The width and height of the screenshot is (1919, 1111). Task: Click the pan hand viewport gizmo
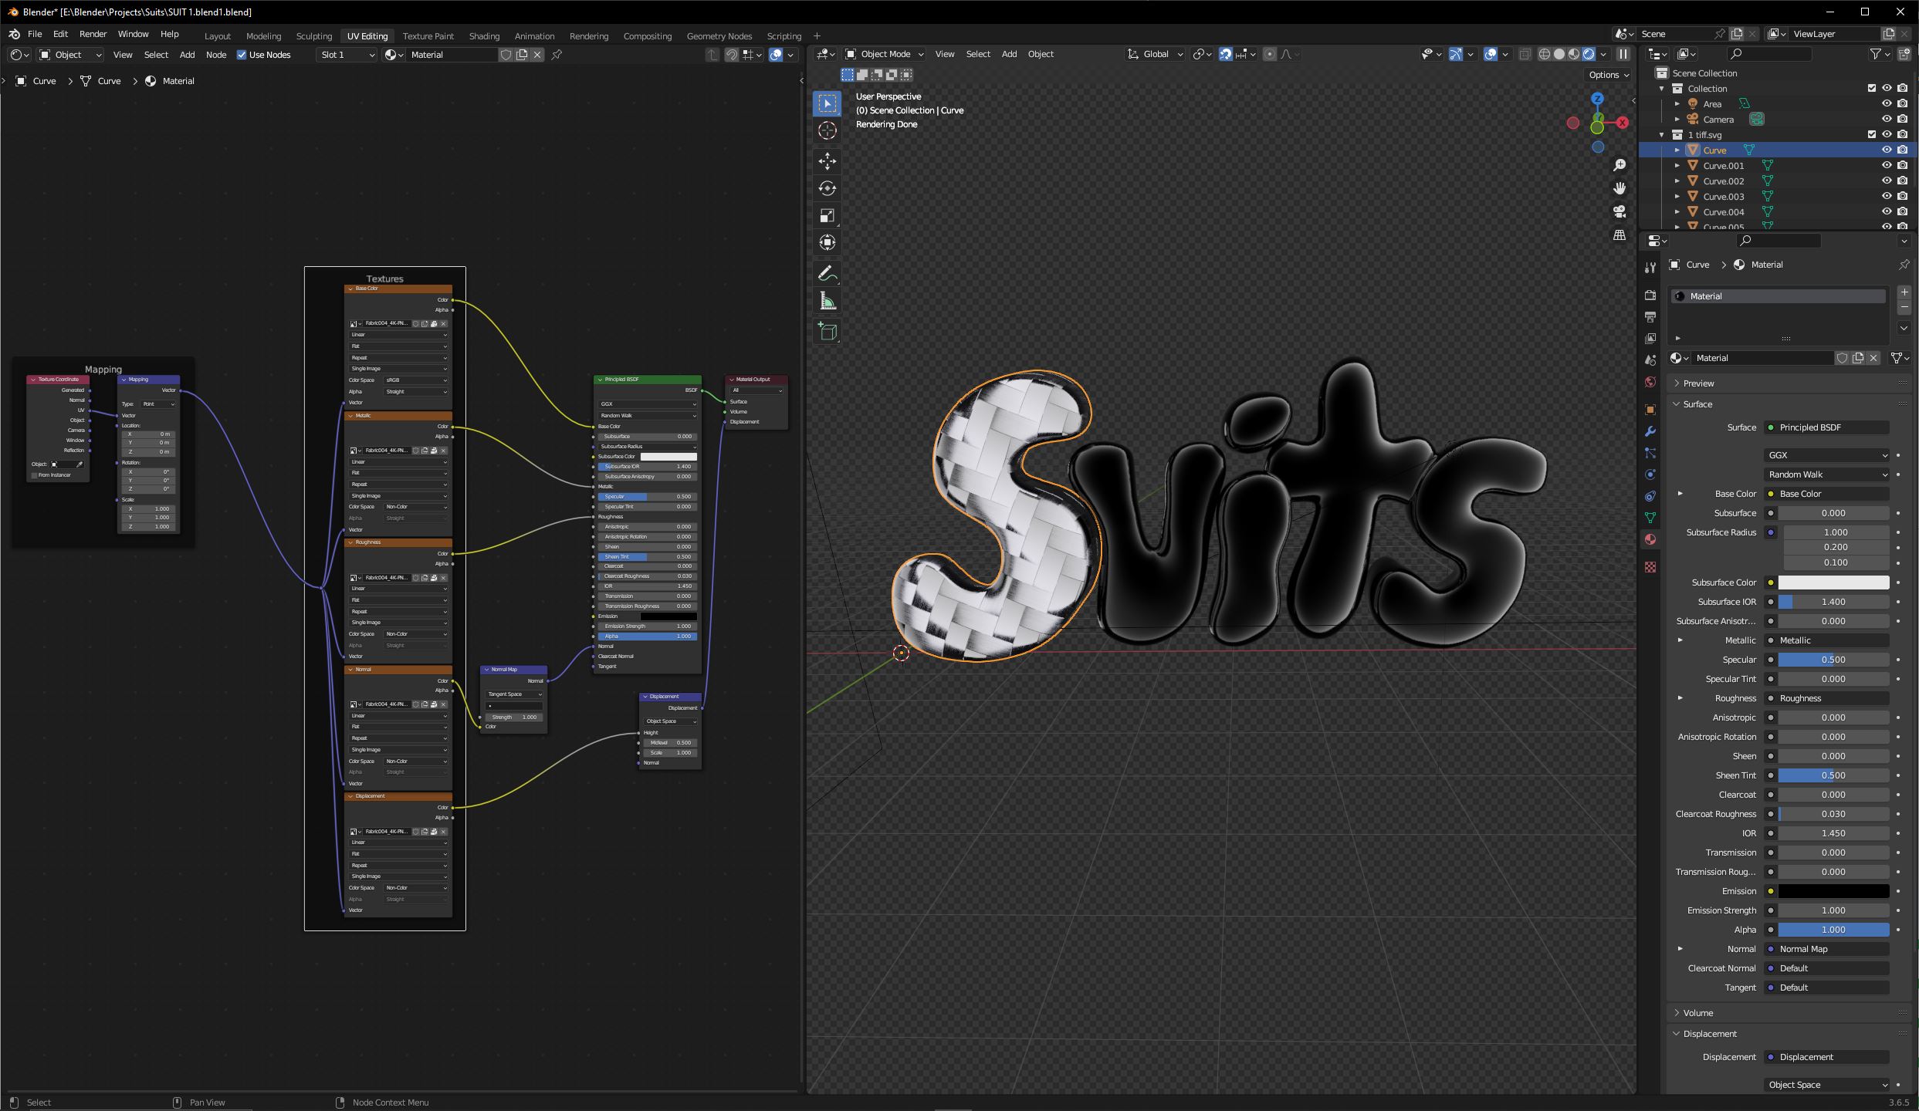(1619, 188)
